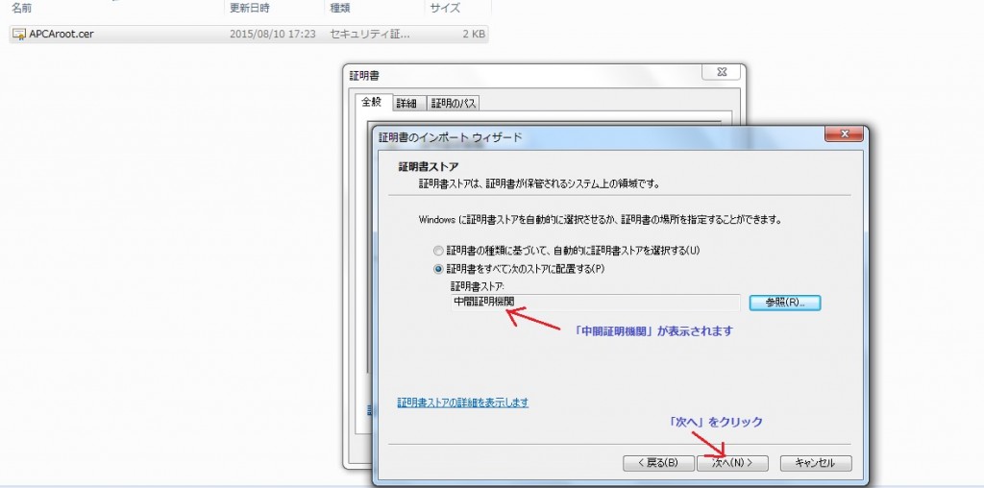Sort files by 種類 column header
Image resolution: width=984 pixels, height=488 pixels.
[340, 8]
